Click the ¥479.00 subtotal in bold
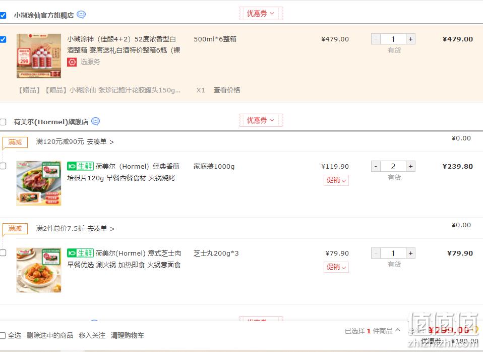 tap(458, 39)
